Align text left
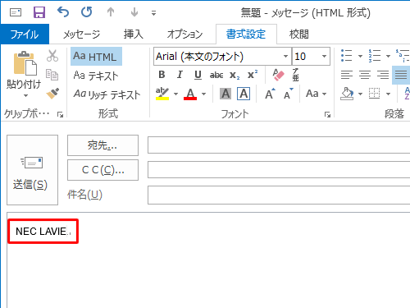 point(347,75)
